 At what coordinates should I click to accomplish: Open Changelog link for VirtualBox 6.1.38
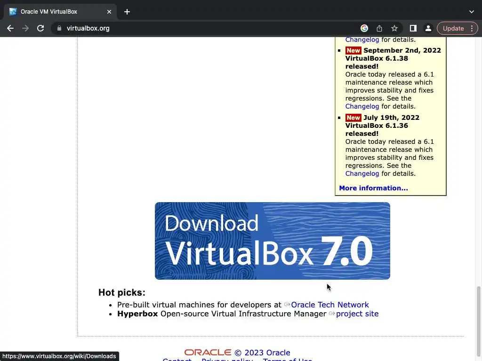point(362,106)
